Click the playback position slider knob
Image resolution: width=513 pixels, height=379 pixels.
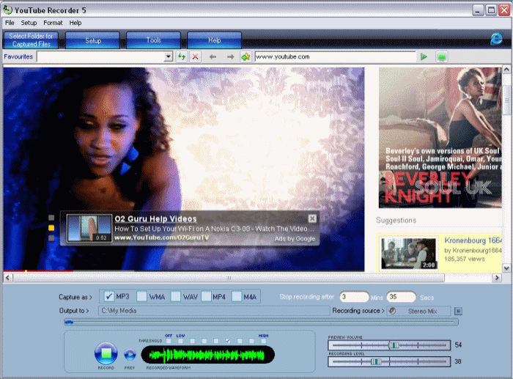[x=69, y=323]
